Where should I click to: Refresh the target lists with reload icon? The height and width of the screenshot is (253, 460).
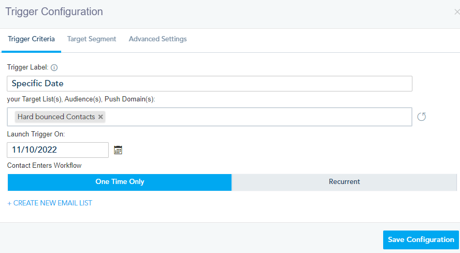click(421, 117)
